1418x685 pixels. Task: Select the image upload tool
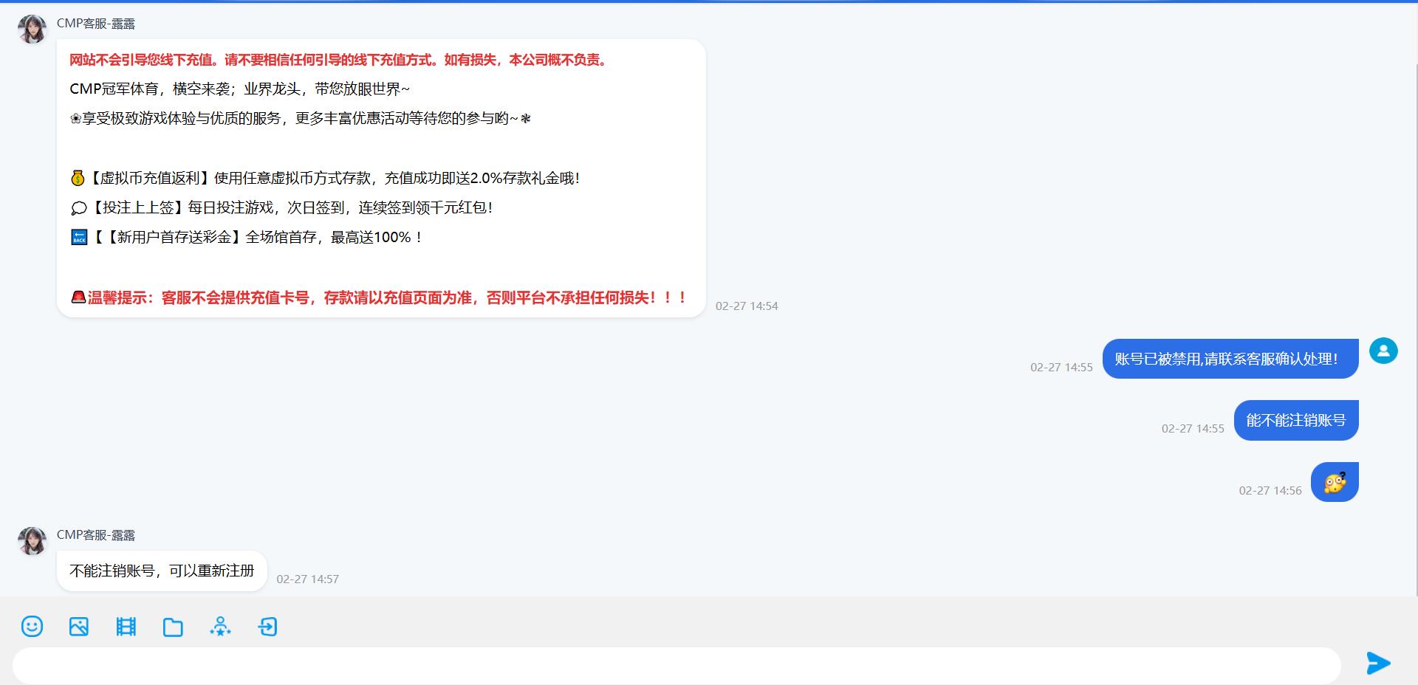(78, 627)
